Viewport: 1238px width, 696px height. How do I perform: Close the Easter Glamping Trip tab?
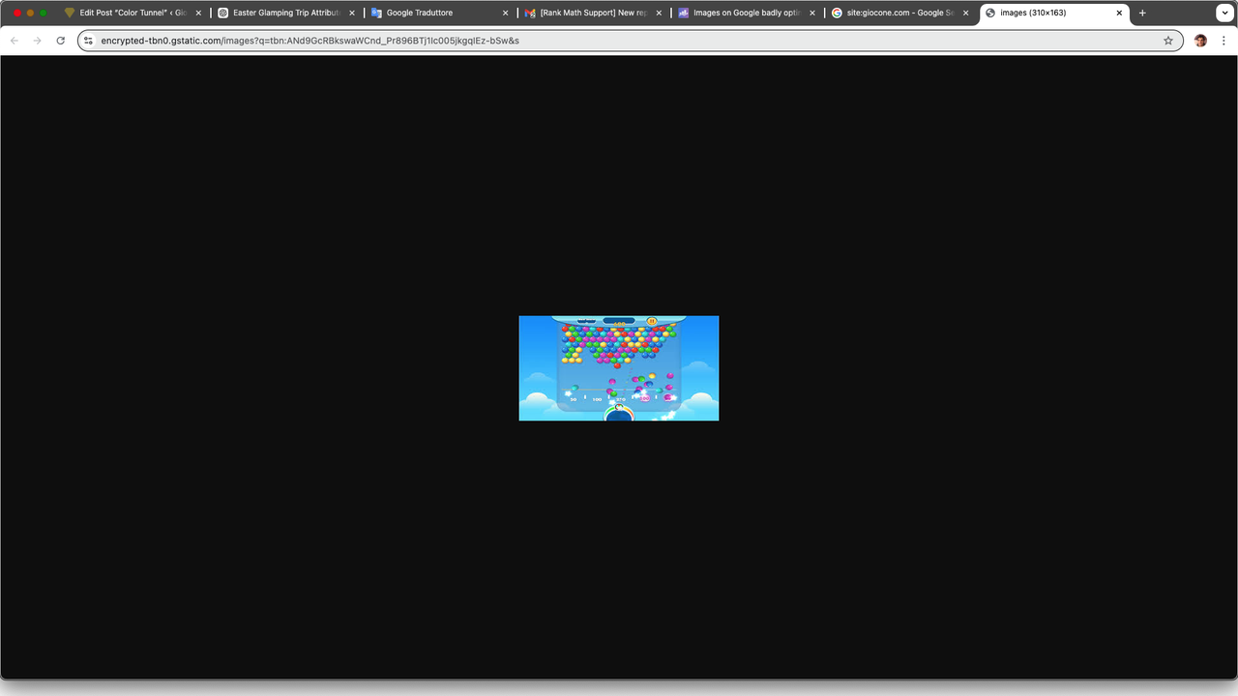[352, 13]
